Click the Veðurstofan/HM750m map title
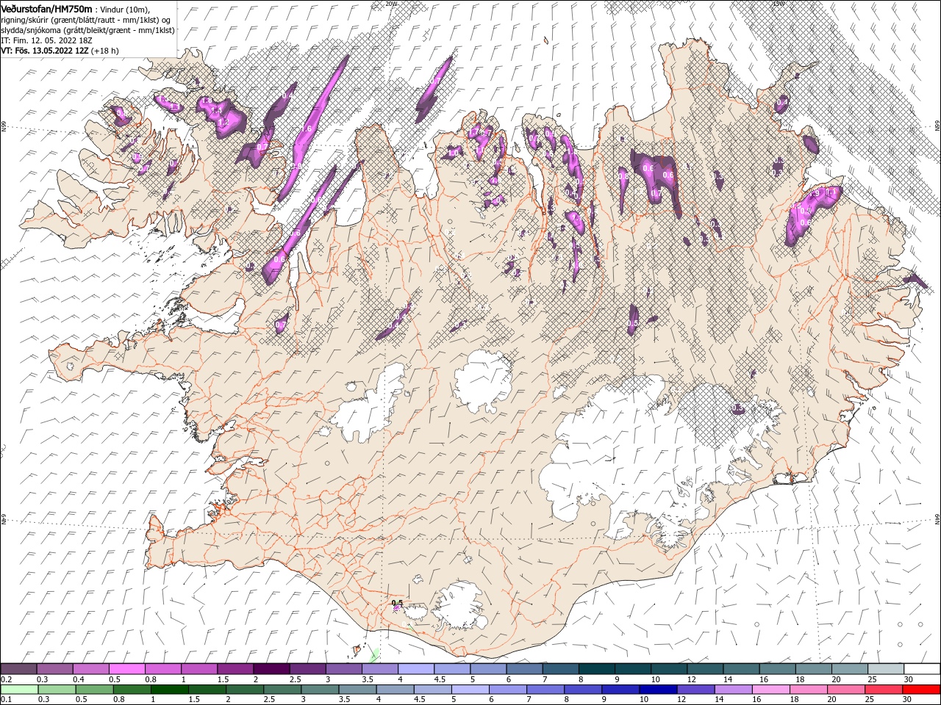 [x=46, y=8]
